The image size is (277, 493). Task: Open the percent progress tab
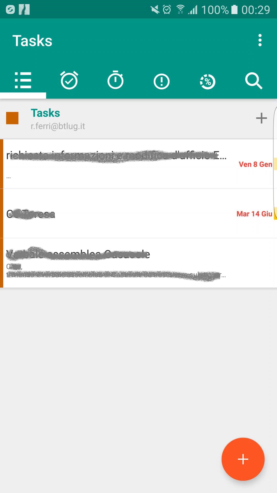click(208, 80)
